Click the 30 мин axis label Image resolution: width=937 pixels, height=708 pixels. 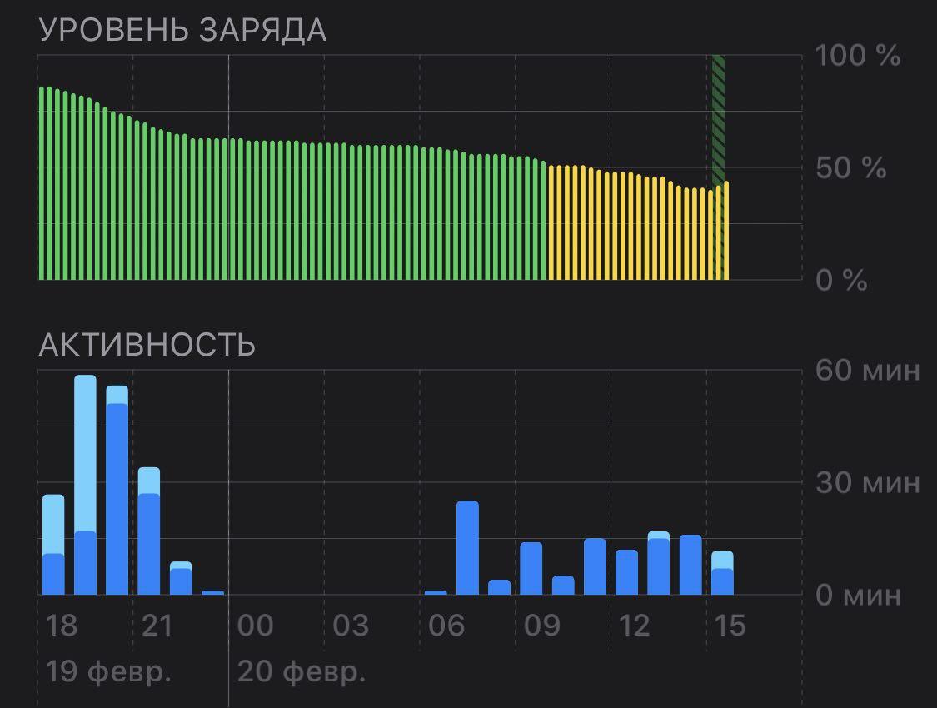[x=868, y=482]
